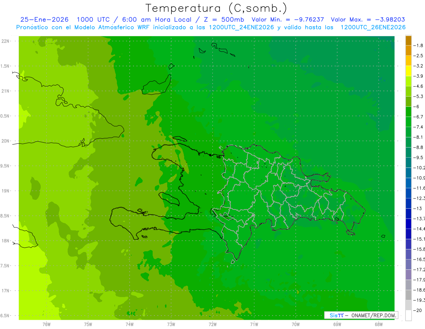Click the "-5.3" color bar value

coord(419,96)
